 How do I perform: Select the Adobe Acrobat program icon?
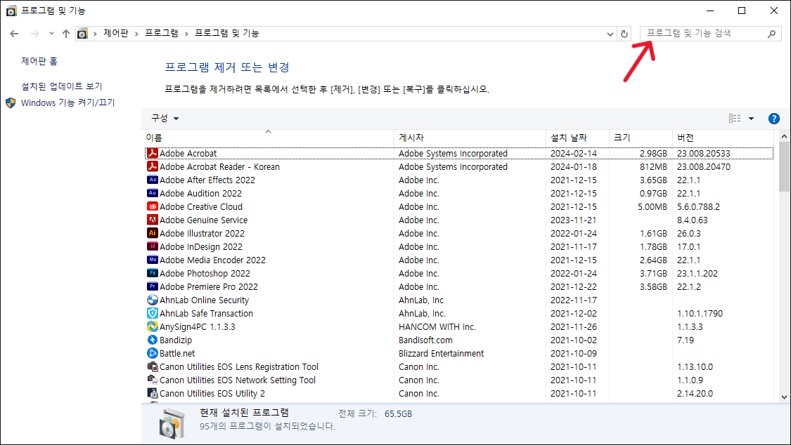pyautogui.click(x=153, y=153)
